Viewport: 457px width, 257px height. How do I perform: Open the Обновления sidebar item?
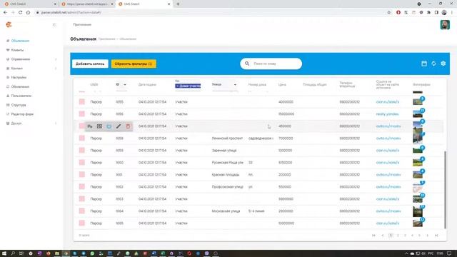(20, 86)
